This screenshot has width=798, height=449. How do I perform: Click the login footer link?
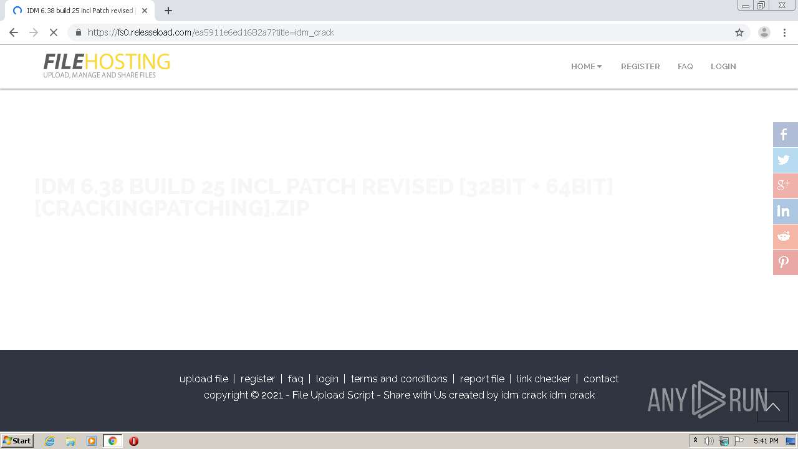point(327,379)
